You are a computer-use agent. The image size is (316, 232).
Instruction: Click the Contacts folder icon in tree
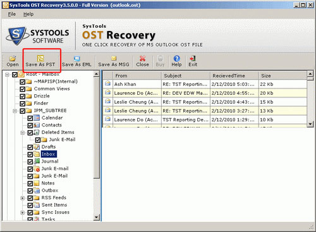[37, 125]
